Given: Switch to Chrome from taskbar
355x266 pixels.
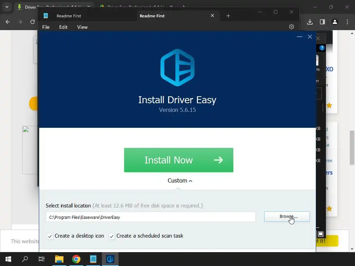Looking at the screenshot, I should (x=76, y=259).
